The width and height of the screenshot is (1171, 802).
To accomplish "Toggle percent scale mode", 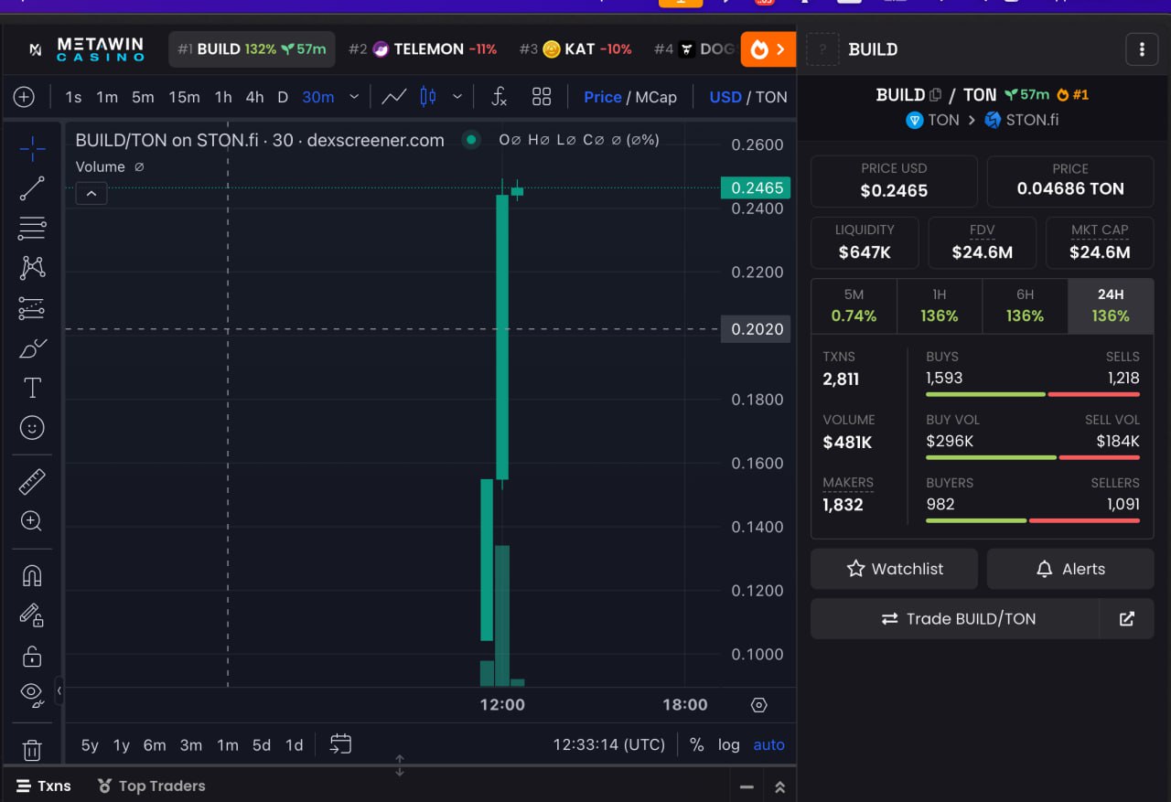I will click(696, 744).
